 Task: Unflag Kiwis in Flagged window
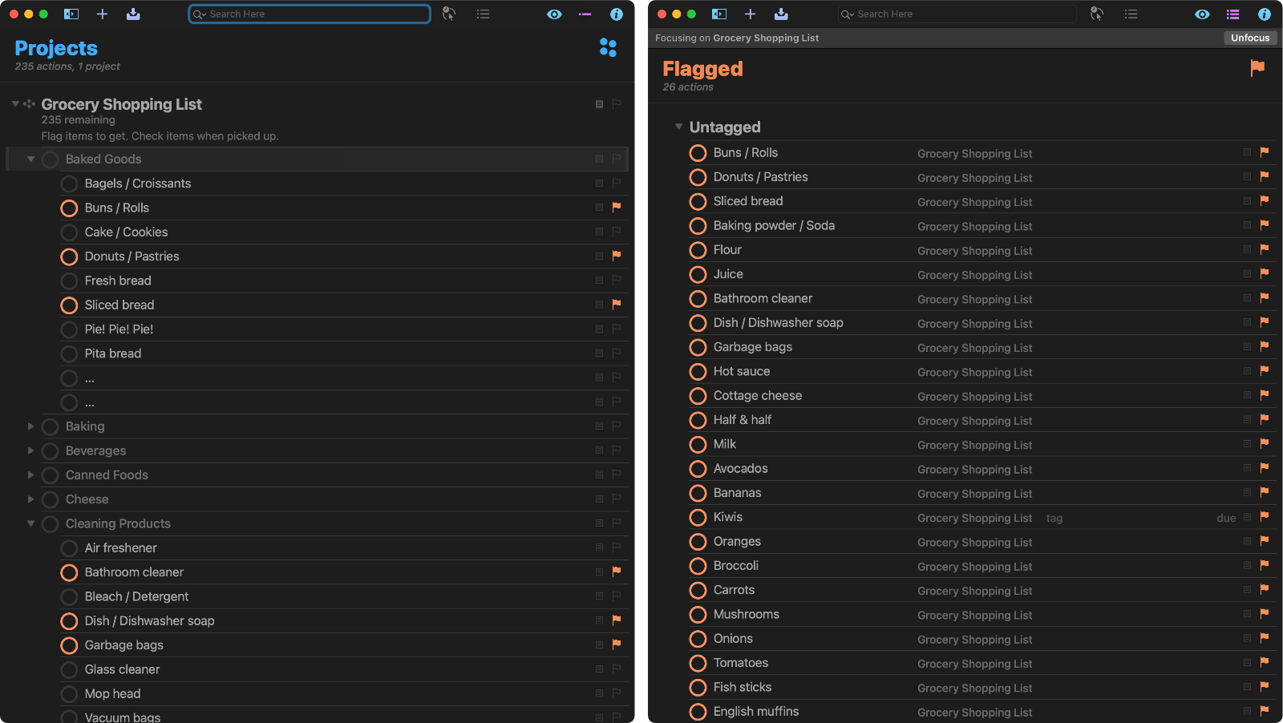point(1265,516)
